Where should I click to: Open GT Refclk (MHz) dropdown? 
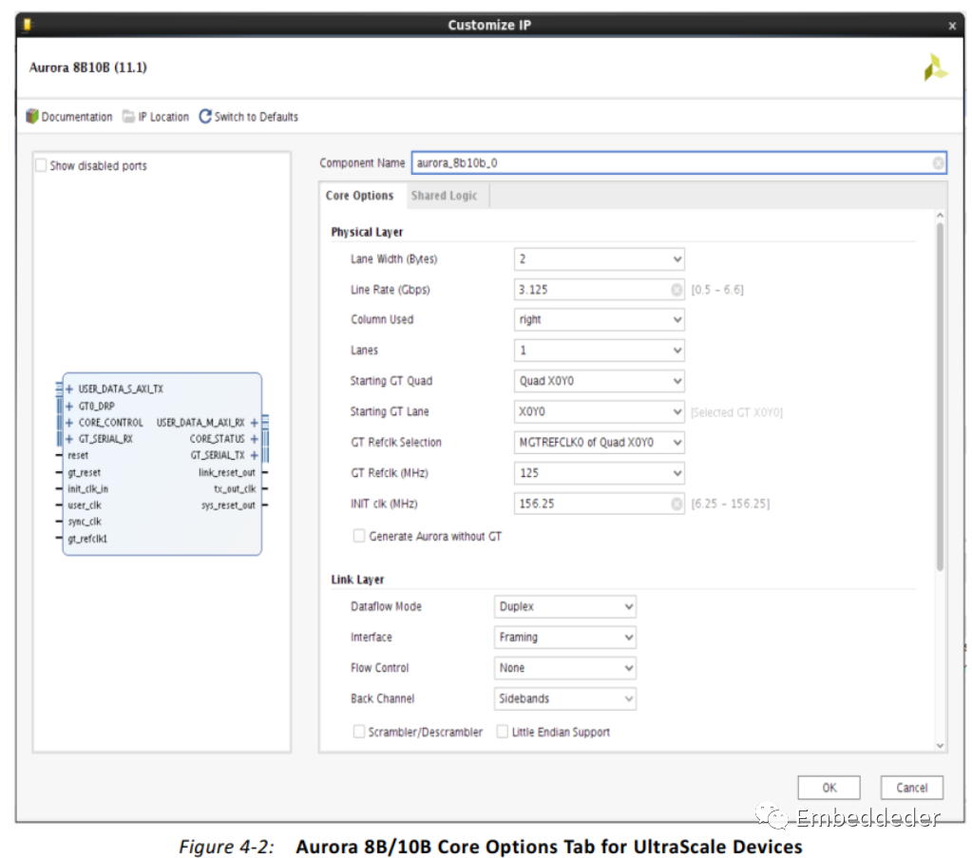click(599, 473)
